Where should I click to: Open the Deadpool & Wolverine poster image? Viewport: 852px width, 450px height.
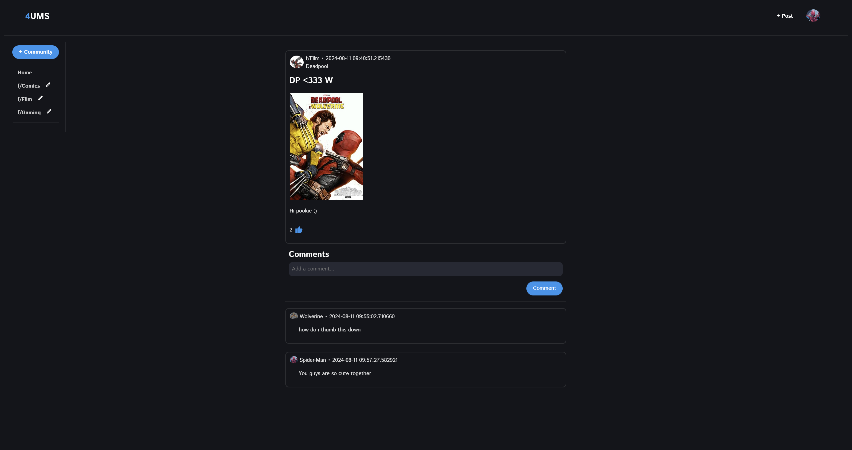(326, 147)
